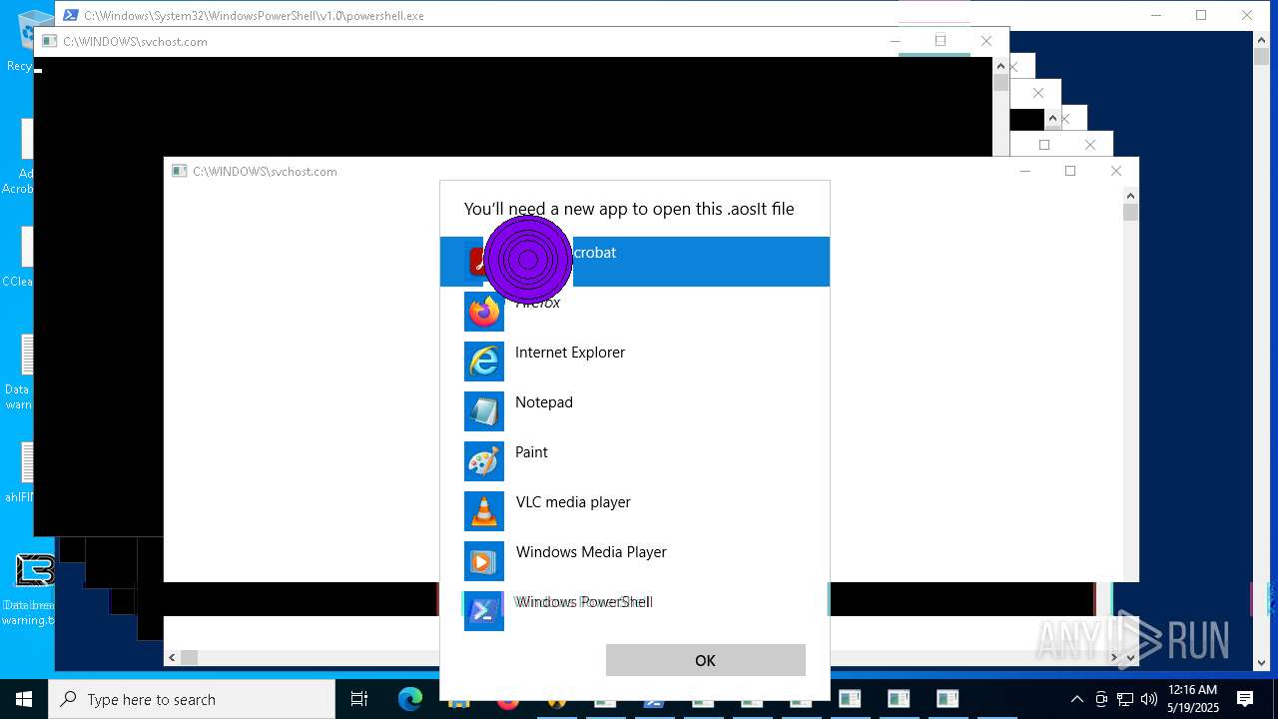Image resolution: width=1278 pixels, height=719 pixels.
Task: Select the Windows Media Player label
Action: [x=591, y=552]
